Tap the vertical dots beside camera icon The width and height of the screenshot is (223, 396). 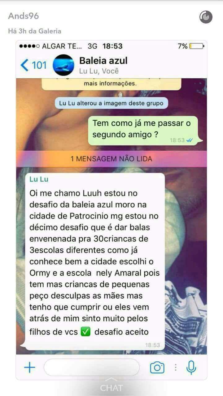(176, 368)
